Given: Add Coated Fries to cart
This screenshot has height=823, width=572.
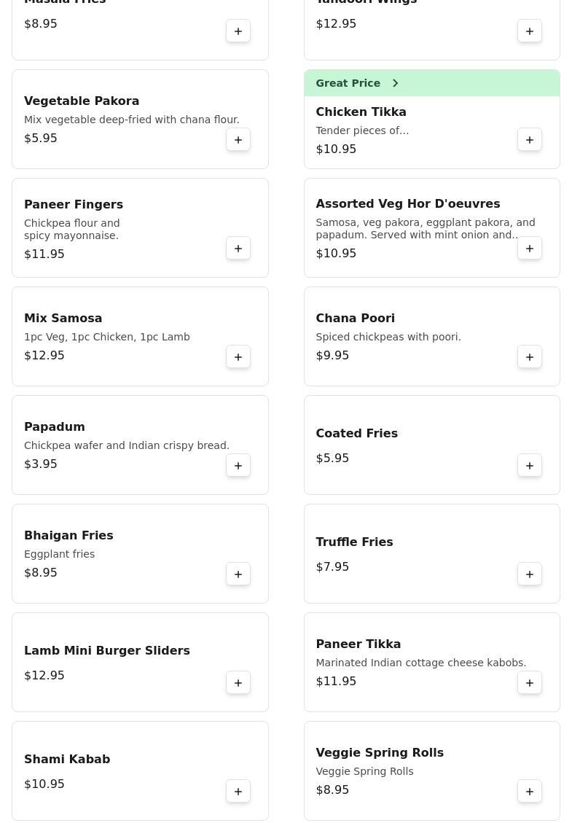Looking at the screenshot, I should (530, 466).
